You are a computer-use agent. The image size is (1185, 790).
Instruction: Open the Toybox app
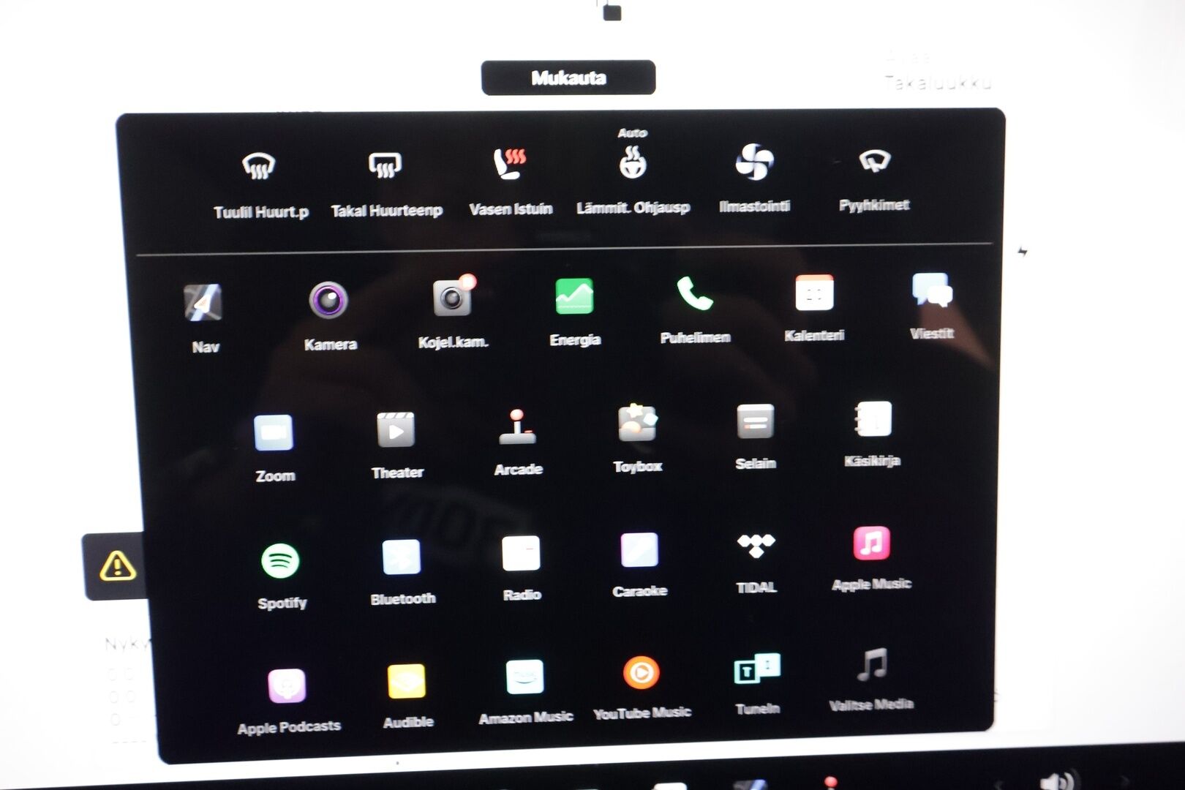tap(637, 424)
